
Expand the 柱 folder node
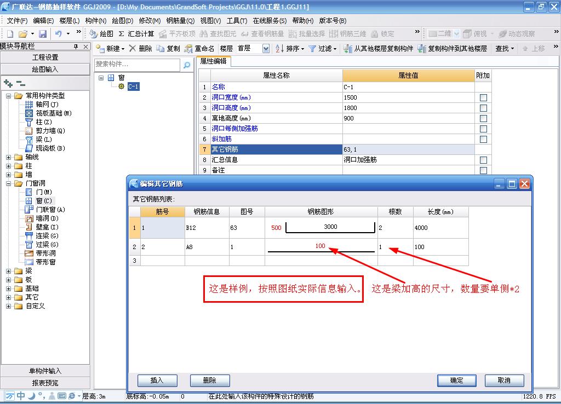9,166
